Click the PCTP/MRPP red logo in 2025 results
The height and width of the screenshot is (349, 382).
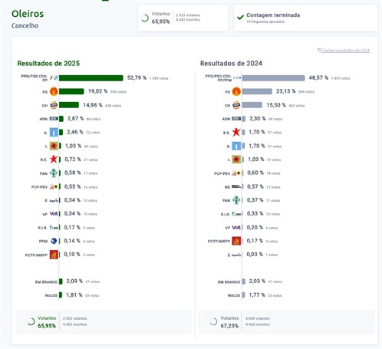tap(54, 255)
